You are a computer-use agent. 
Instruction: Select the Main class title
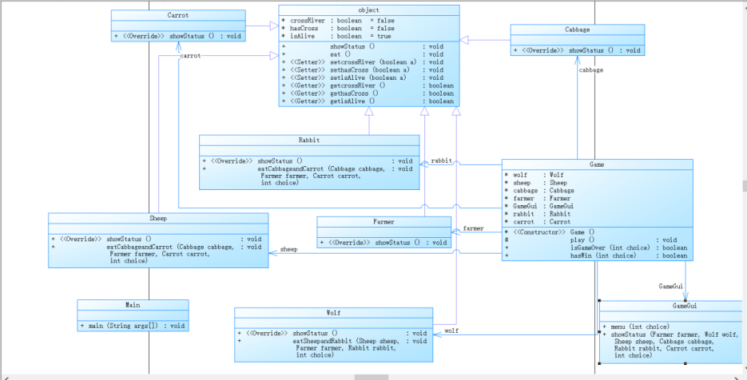click(x=133, y=305)
